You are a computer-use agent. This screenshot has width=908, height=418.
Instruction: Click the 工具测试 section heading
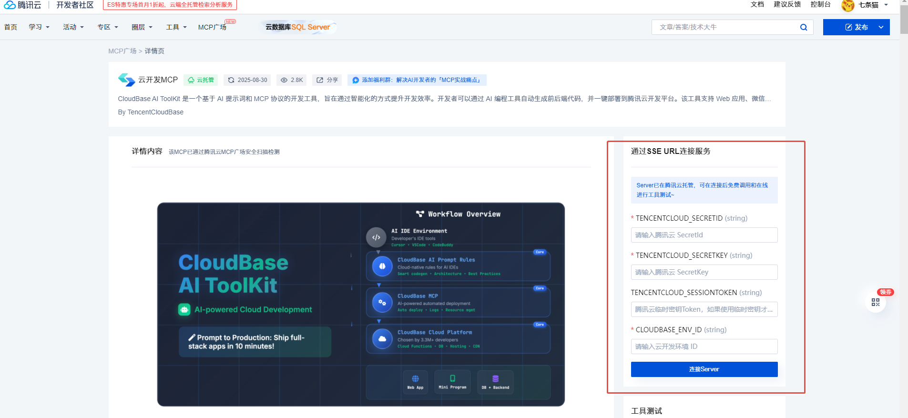[x=646, y=411]
